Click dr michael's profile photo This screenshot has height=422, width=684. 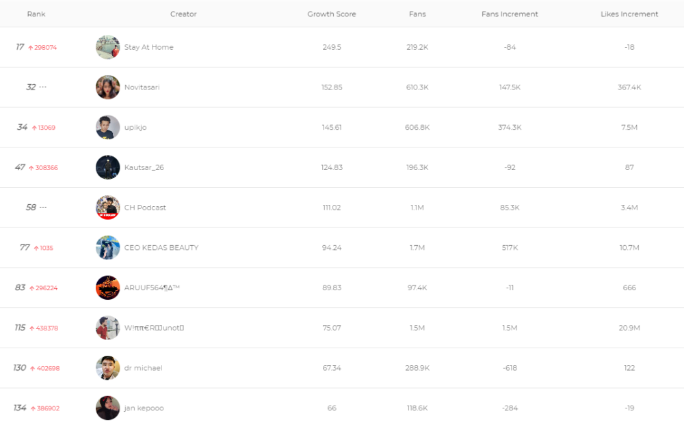pyautogui.click(x=108, y=368)
